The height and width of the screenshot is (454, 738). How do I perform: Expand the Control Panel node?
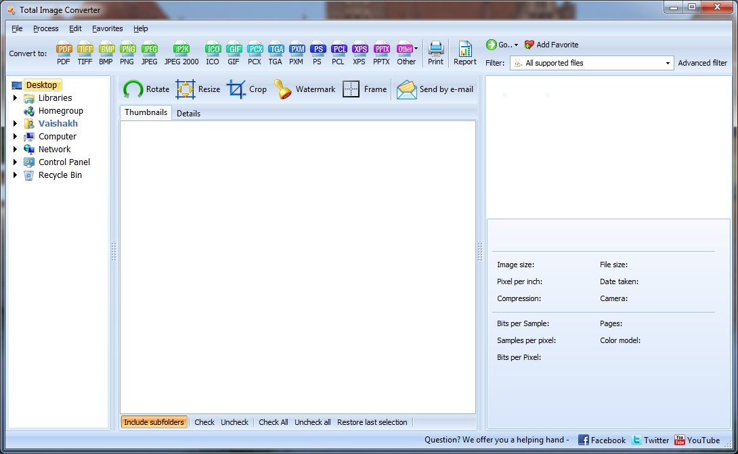point(15,162)
